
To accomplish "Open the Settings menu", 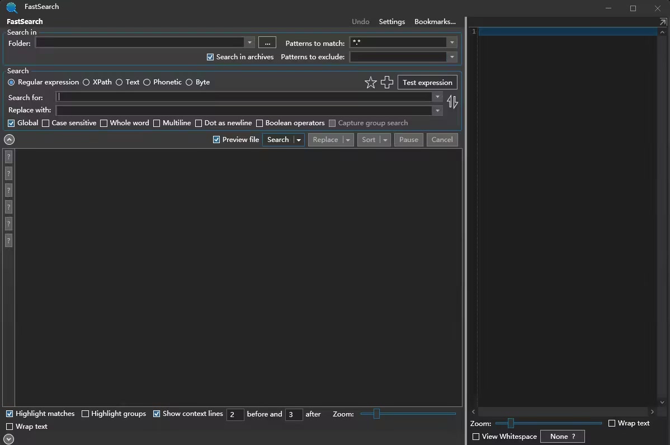I will point(391,22).
